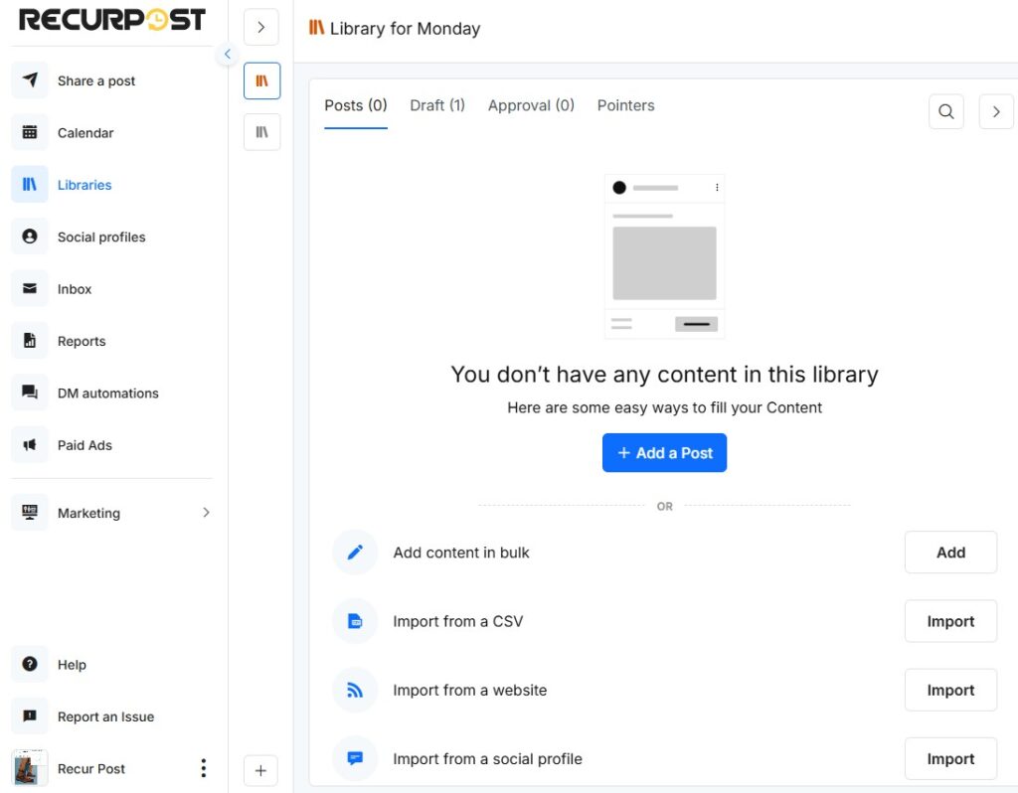Create a new library with the plus button

coord(260,770)
